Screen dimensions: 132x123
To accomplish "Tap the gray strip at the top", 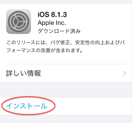I will click(66, 2).
